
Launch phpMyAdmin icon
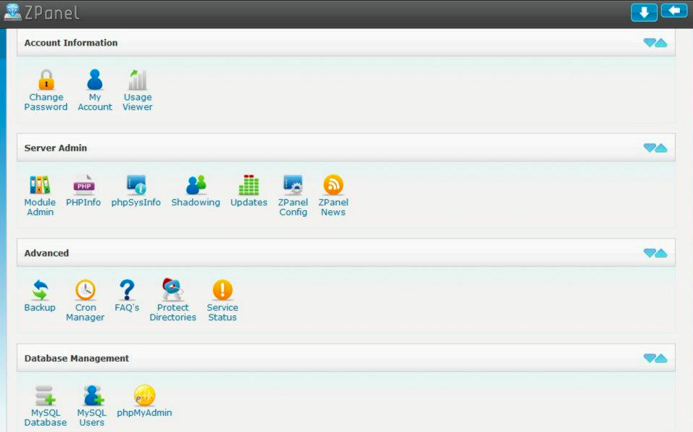click(x=144, y=395)
